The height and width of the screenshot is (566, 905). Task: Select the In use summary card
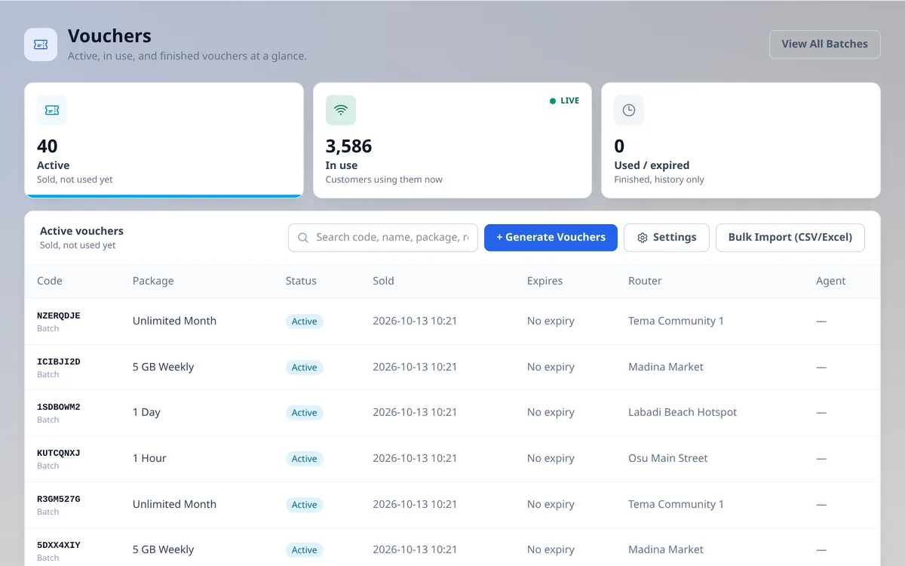pos(452,140)
